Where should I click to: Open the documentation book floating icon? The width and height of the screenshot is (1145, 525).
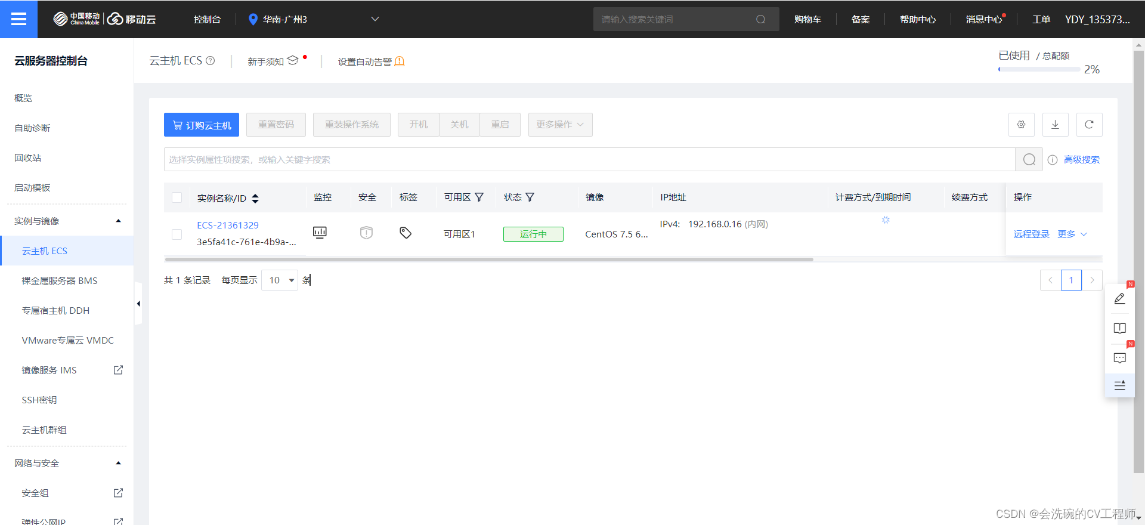[x=1119, y=329]
